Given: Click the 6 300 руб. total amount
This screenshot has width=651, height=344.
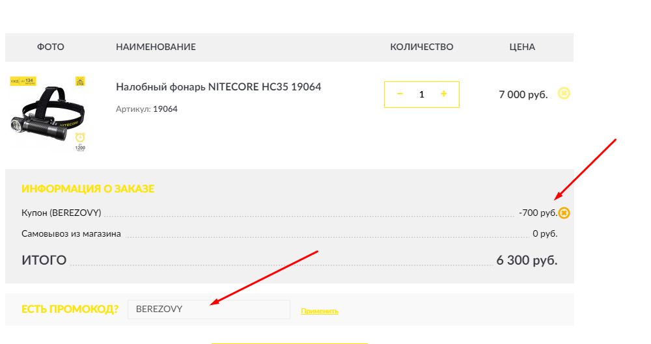Looking at the screenshot, I should [x=527, y=260].
